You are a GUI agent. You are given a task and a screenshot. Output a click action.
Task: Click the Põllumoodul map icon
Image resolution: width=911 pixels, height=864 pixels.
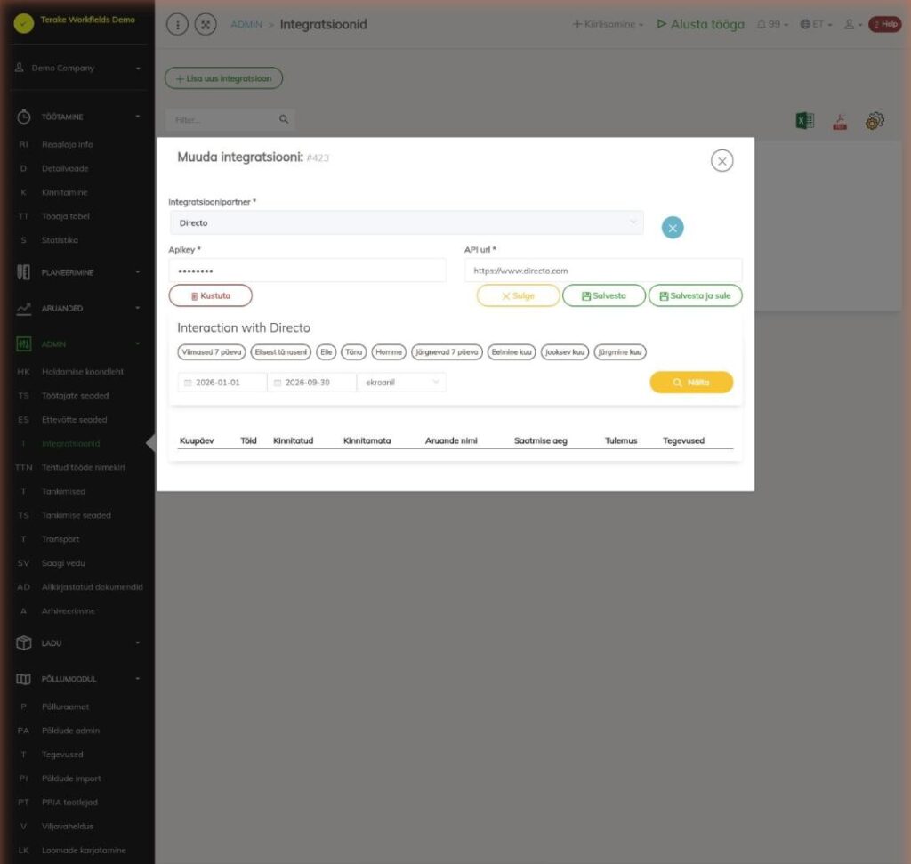coord(24,679)
